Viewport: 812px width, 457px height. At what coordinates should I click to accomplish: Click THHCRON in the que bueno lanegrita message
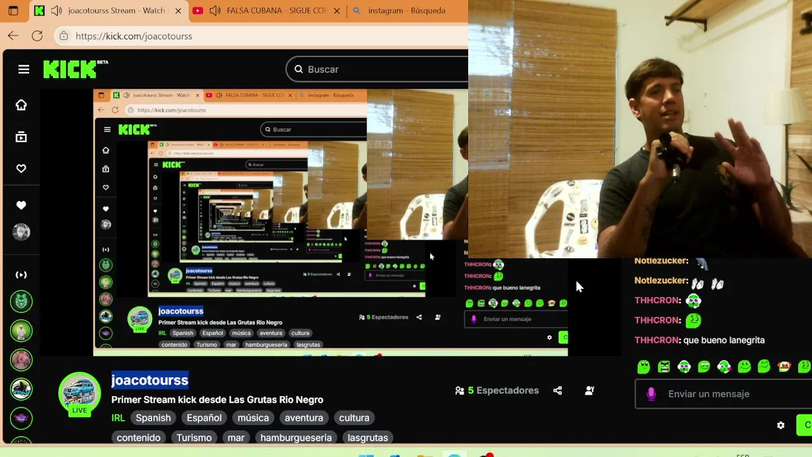657,340
